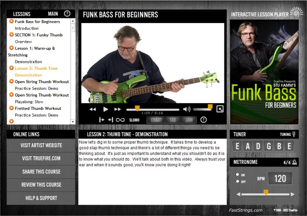Click the Funk Bass course cover image
Screen dimensions: 307x216
click(x=264, y=72)
